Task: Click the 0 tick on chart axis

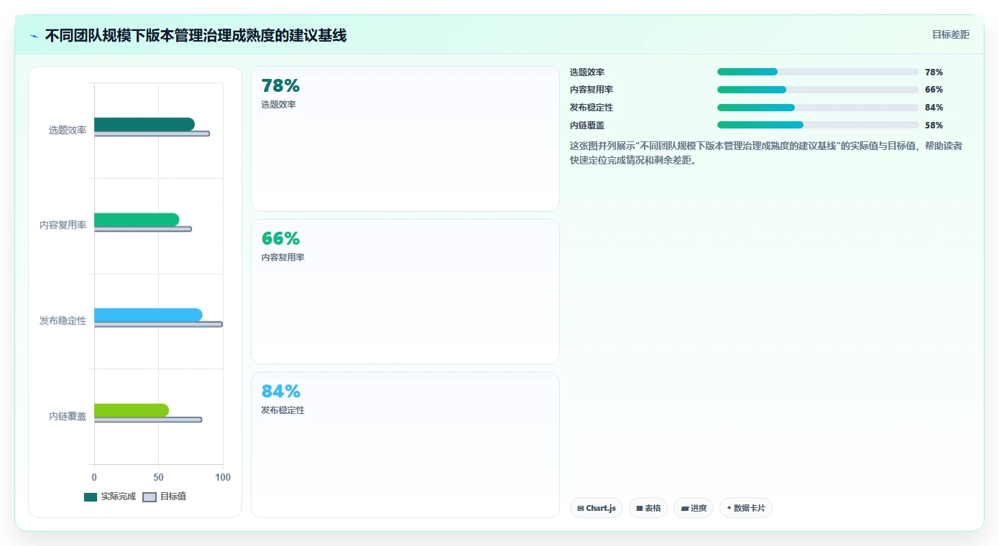Action: click(x=94, y=477)
